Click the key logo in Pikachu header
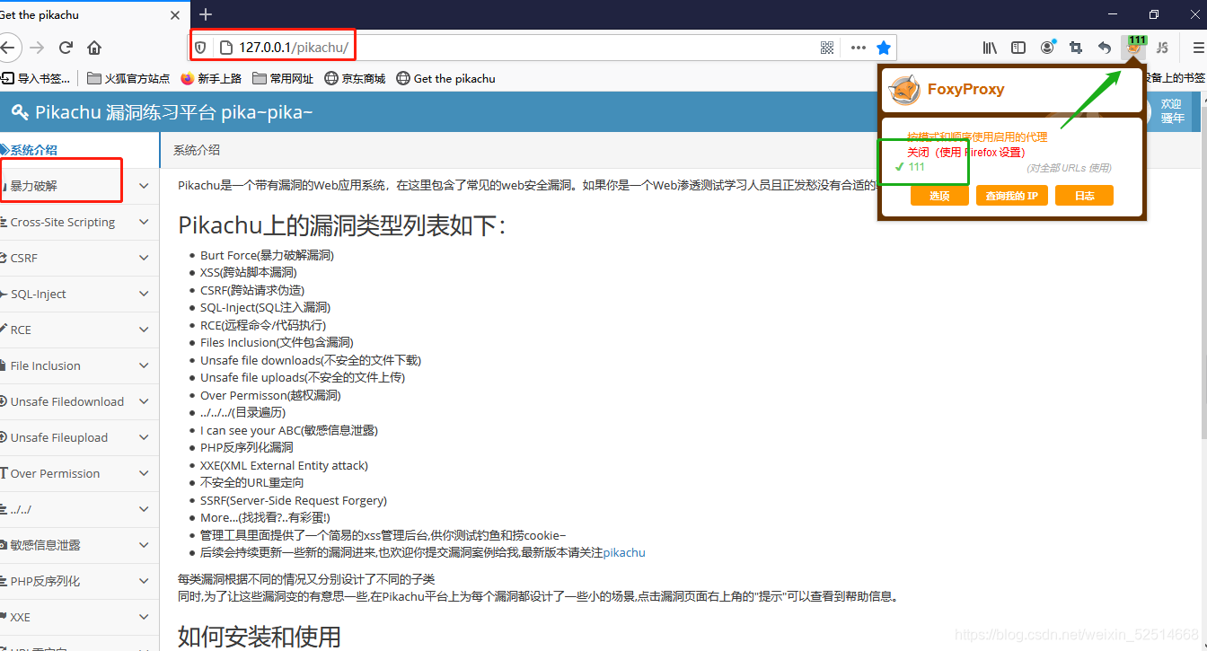The width and height of the screenshot is (1207, 651). 20,112
